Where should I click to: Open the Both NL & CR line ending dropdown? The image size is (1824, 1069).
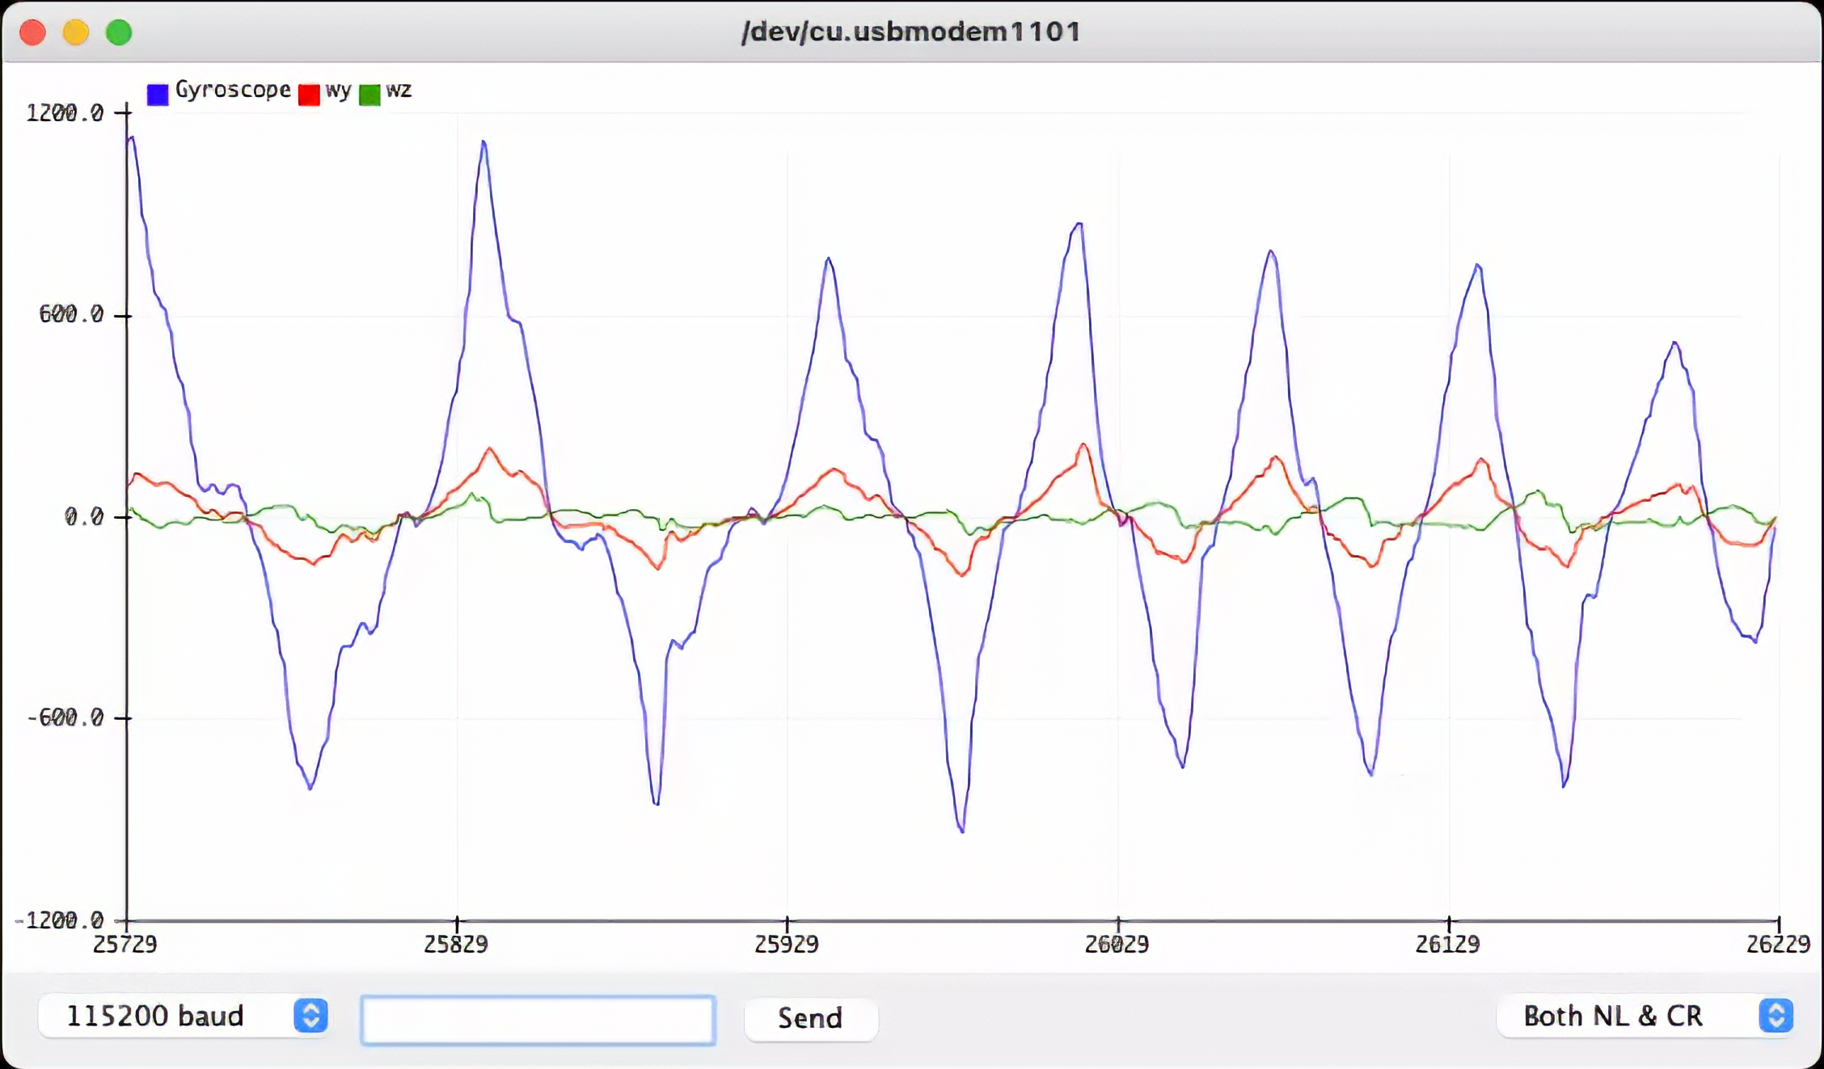(x=1645, y=1016)
